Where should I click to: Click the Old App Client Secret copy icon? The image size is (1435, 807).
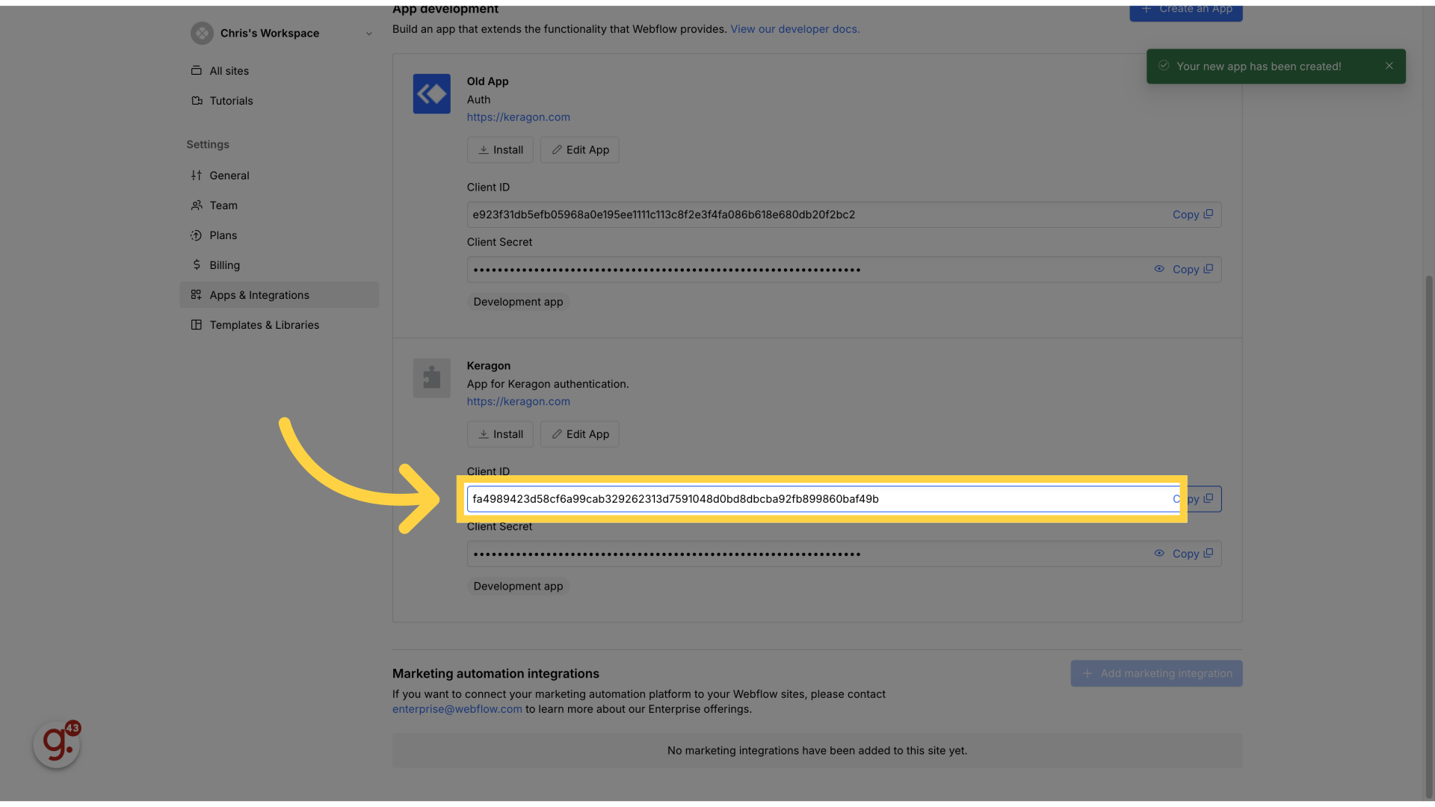coord(1209,268)
